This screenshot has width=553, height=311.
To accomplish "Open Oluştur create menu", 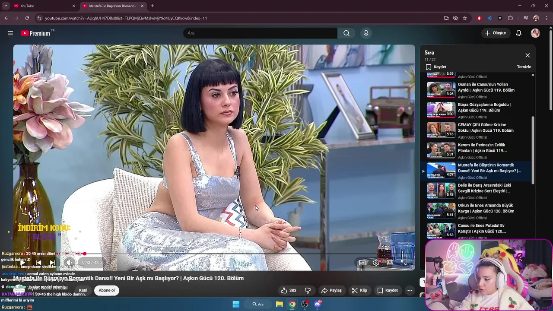I will coord(496,33).
